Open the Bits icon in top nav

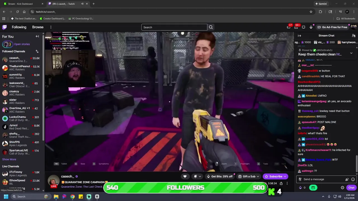pyautogui.click(x=311, y=27)
